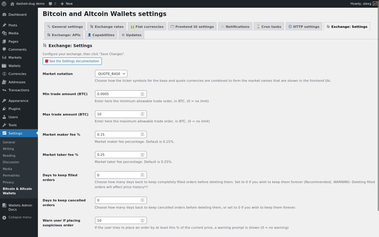Click the Markets candlestick icon

point(4,57)
